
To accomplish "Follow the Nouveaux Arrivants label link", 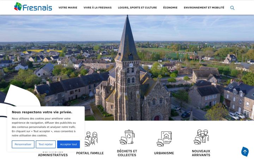I will (201, 153).
